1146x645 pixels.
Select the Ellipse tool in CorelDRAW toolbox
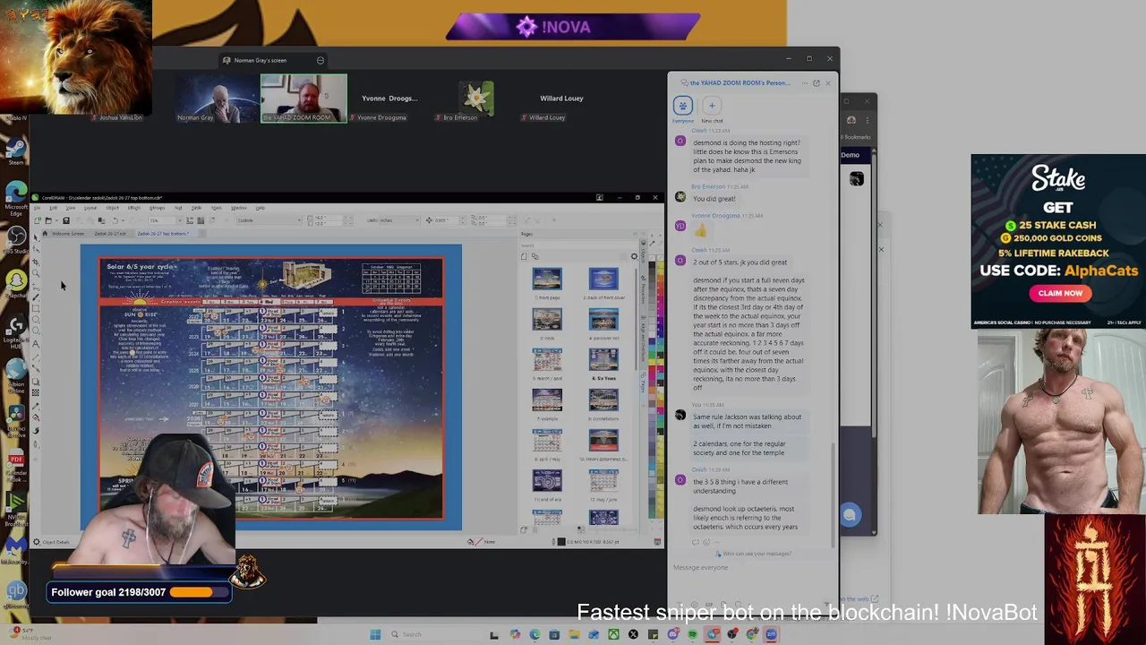tap(36, 320)
